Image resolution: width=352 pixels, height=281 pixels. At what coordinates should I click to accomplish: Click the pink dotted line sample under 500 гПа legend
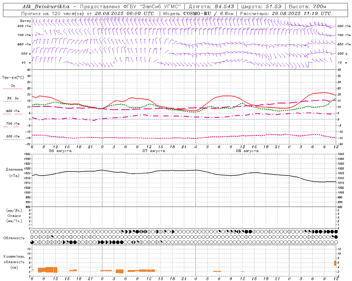pyautogui.click(x=12, y=140)
